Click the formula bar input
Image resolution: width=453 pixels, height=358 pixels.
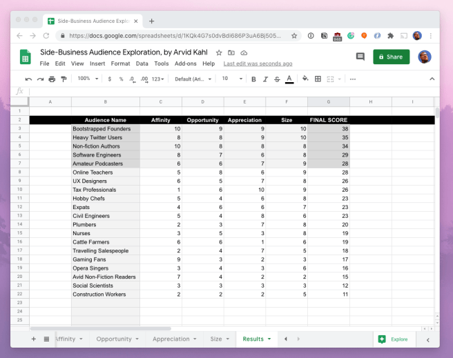(x=233, y=92)
